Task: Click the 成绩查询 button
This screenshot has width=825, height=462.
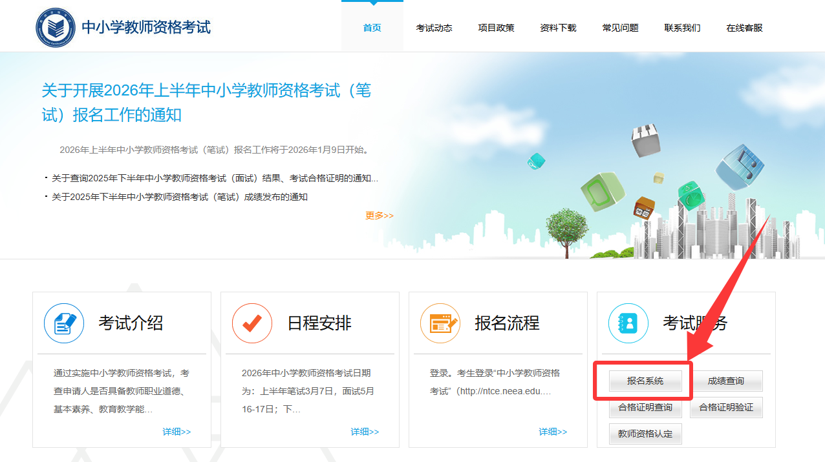Action: pyautogui.click(x=726, y=381)
